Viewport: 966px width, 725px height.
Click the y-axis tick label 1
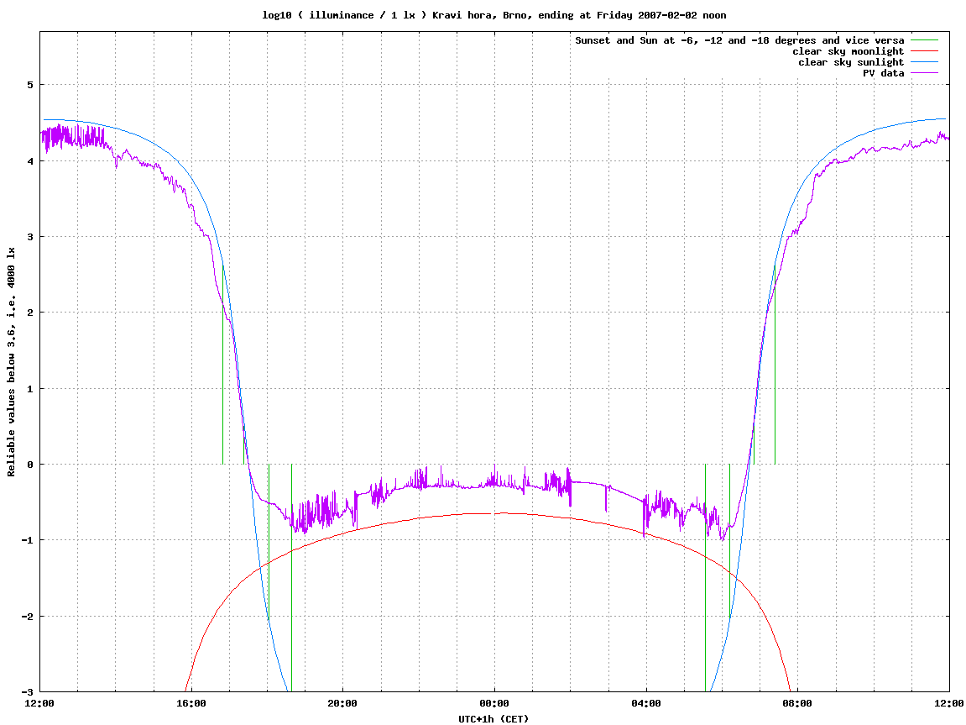[x=30, y=388]
